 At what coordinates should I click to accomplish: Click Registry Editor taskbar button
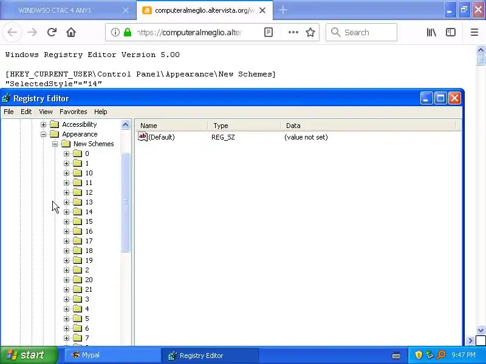(210, 356)
